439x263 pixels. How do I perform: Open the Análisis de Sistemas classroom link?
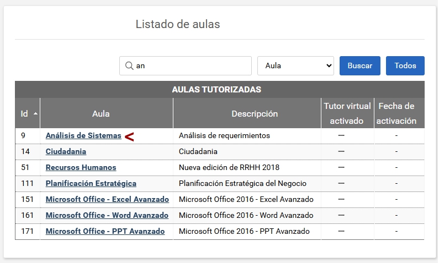(x=83, y=135)
